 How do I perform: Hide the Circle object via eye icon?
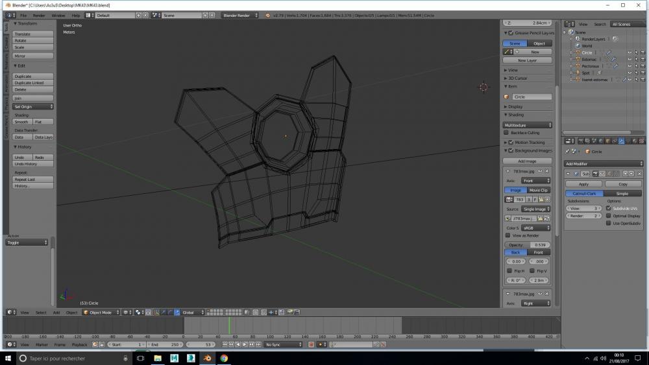629,53
